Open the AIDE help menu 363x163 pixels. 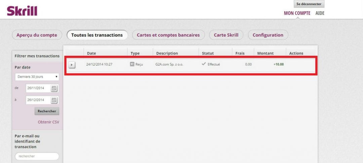click(x=320, y=13)
